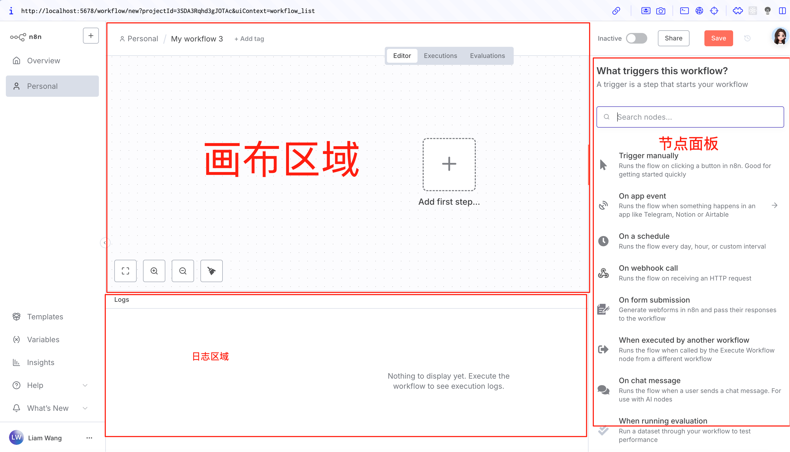Click the workflow history icon

coord(747,38)
